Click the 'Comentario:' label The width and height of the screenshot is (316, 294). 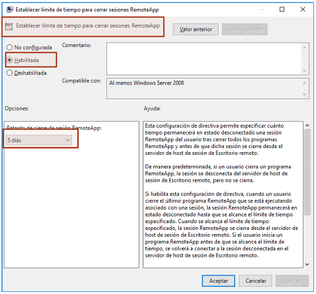[x=76, y=45]
